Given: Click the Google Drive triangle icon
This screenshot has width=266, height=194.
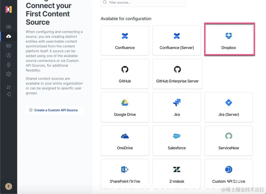Looking at the screenshot, I should click(x=125, y=102).
